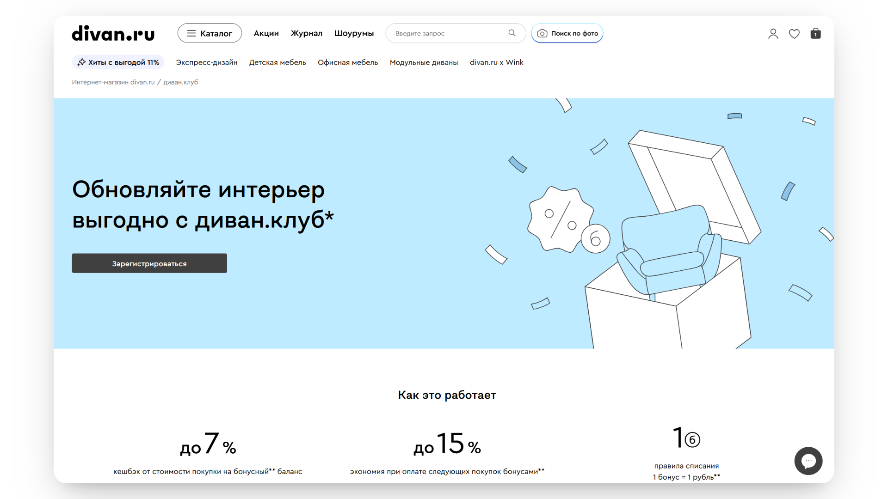Viewport: 888px width, 499px height.
Task: Click the Зарегистрироваться button
Action: tap(149, 263)
